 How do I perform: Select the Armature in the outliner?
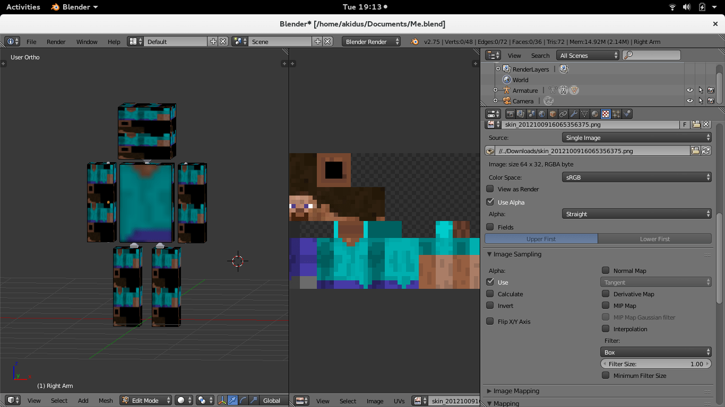coord(527,90)
